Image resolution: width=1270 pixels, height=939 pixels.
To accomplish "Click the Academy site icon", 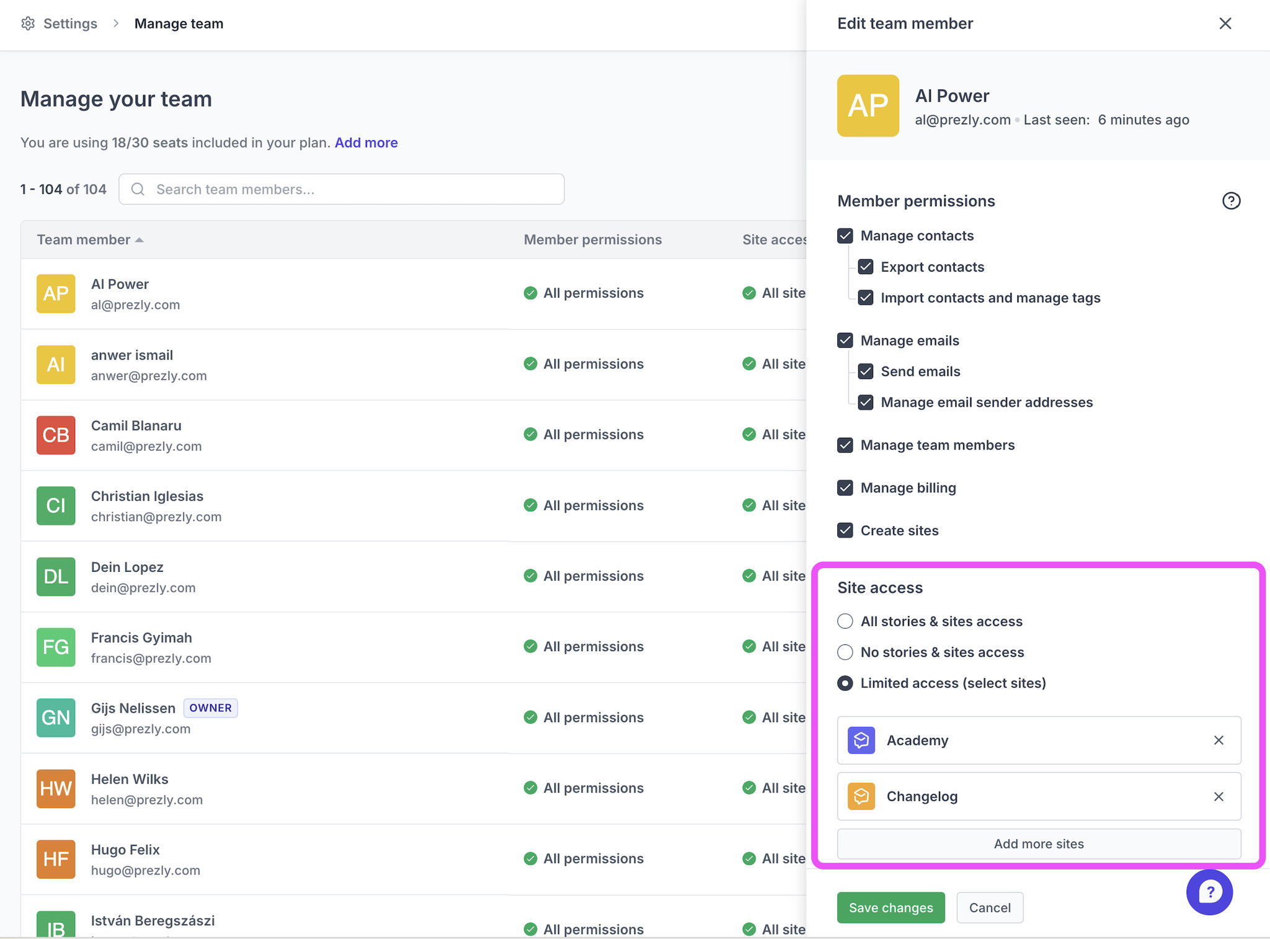I will 861,741.
